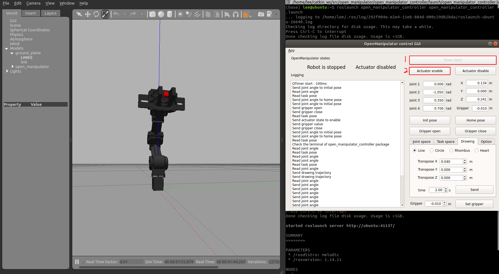Click the Set gripper button

pos(474,204)
